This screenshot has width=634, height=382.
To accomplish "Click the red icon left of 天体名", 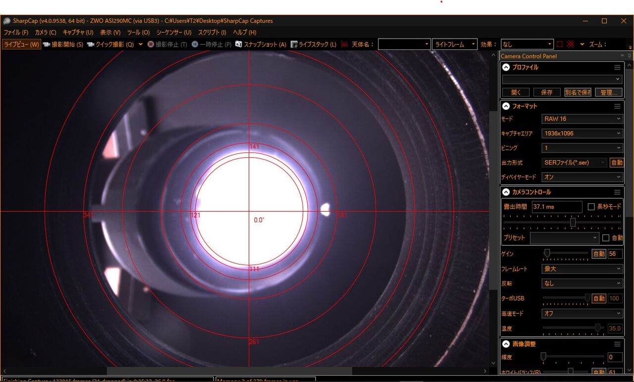I will tap(344, 45).
